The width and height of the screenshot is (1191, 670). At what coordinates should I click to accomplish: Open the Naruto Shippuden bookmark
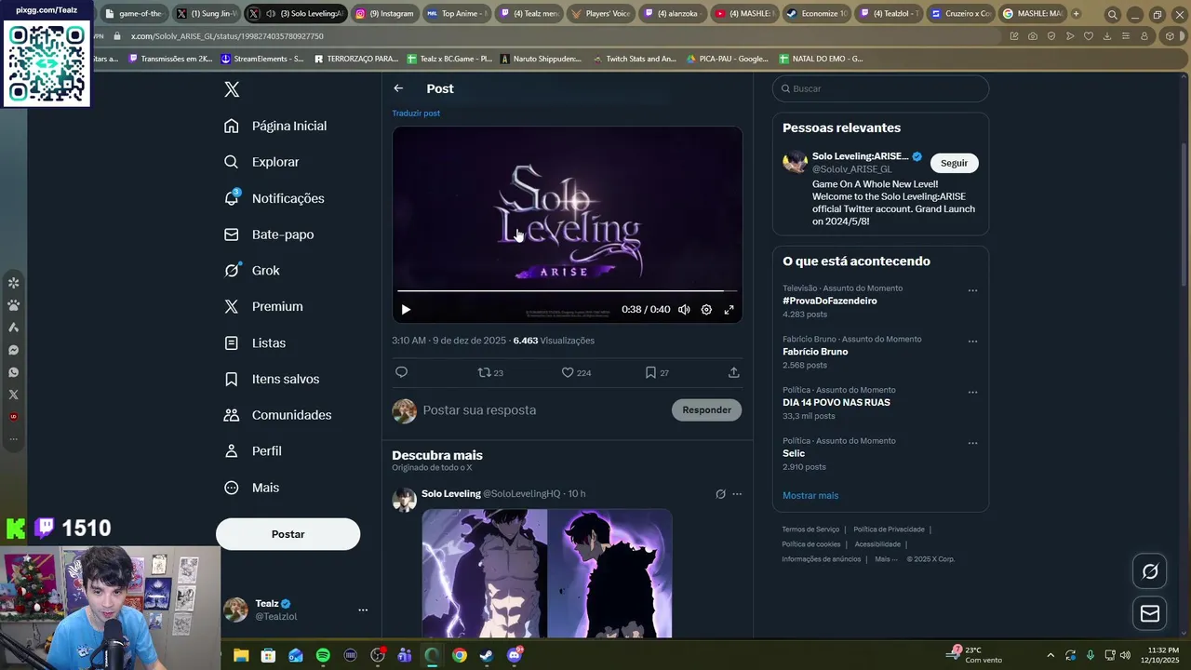pos(541,59)
